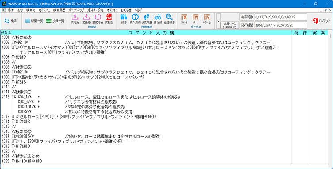
Task: Click the コマンド入力欄 column header
Action: 151,33
